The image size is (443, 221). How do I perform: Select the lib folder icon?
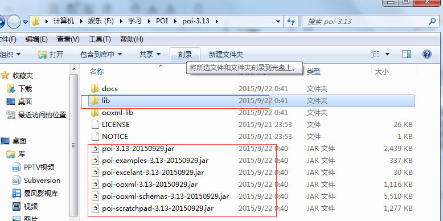[x=95, y=101]
